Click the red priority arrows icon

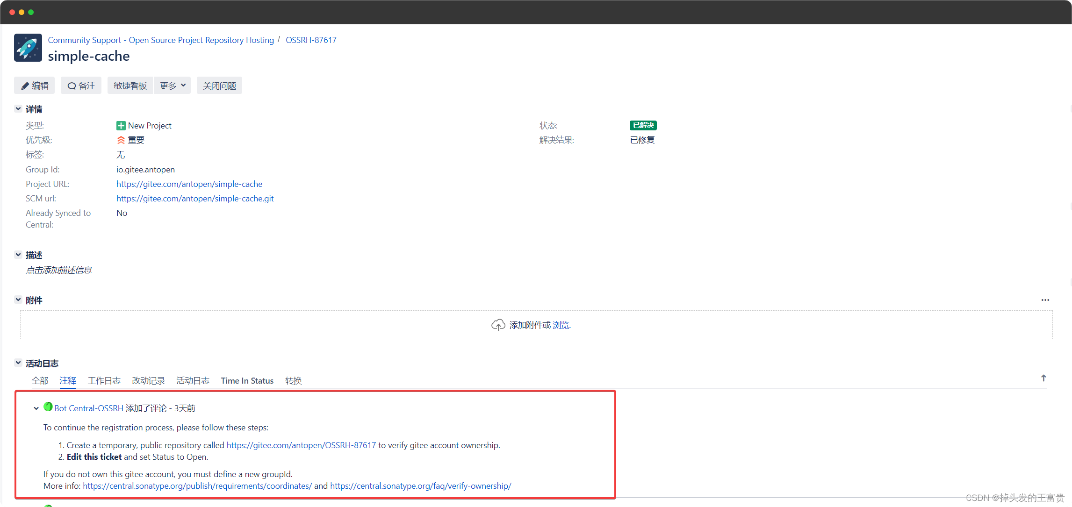coord(121,140)
